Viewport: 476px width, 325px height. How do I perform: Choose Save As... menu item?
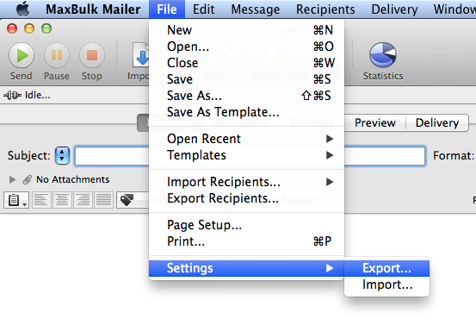[246, 96]
